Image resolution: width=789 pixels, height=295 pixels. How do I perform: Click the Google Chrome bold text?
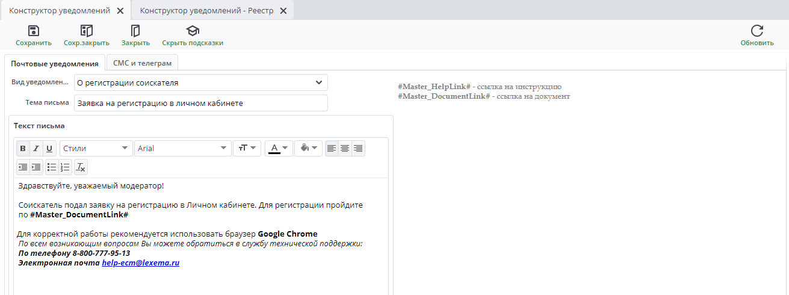click(x=288, y=234)
